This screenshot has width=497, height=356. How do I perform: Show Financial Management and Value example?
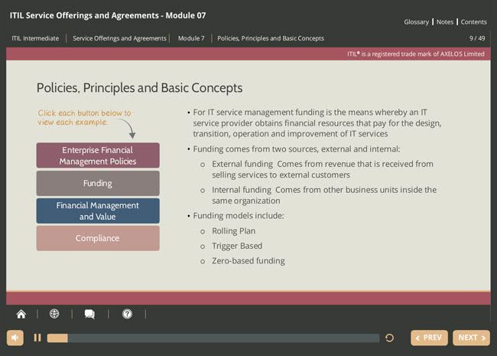(98, 211)
